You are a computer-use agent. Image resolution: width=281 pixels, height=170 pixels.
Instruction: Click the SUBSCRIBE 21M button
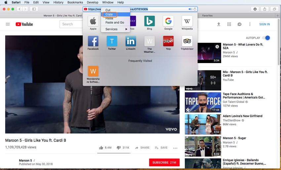[x=164, y=162]
